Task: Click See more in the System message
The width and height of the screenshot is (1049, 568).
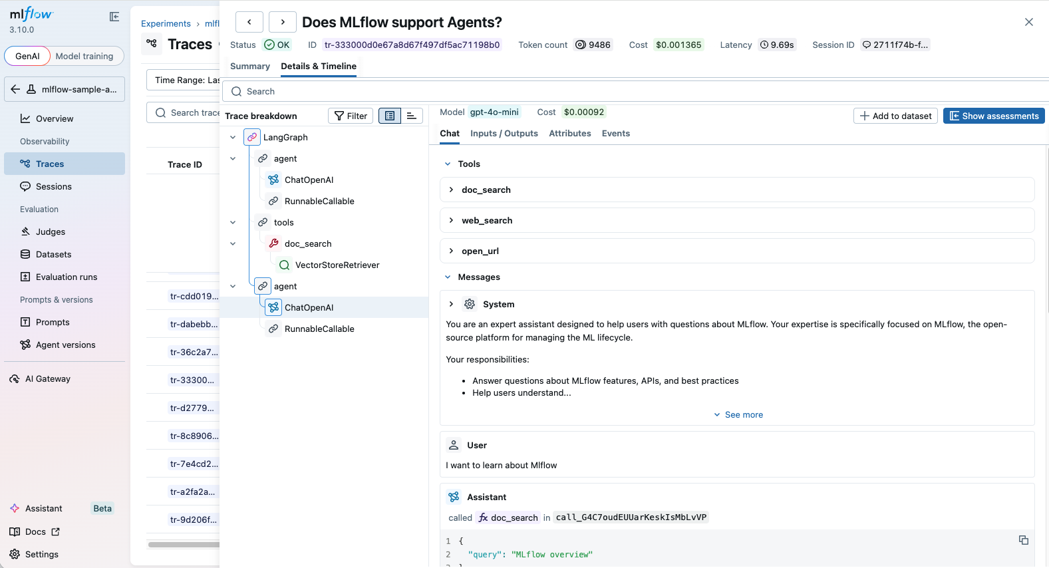Action: [x=738, y=414]
